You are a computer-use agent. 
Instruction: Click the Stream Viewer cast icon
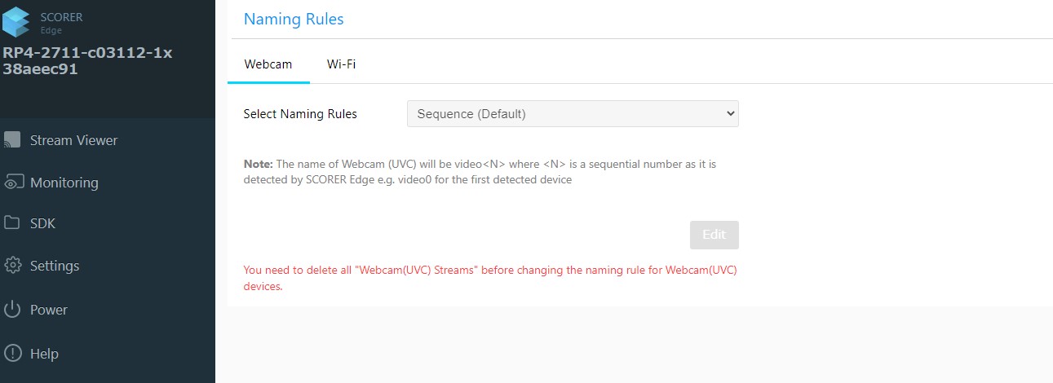12,140
